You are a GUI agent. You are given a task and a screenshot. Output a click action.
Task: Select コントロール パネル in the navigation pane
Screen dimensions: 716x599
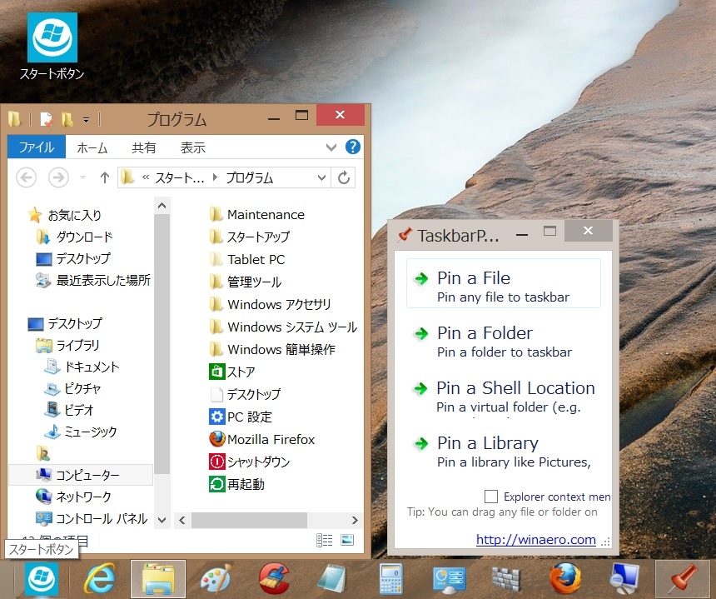point(101,518)
